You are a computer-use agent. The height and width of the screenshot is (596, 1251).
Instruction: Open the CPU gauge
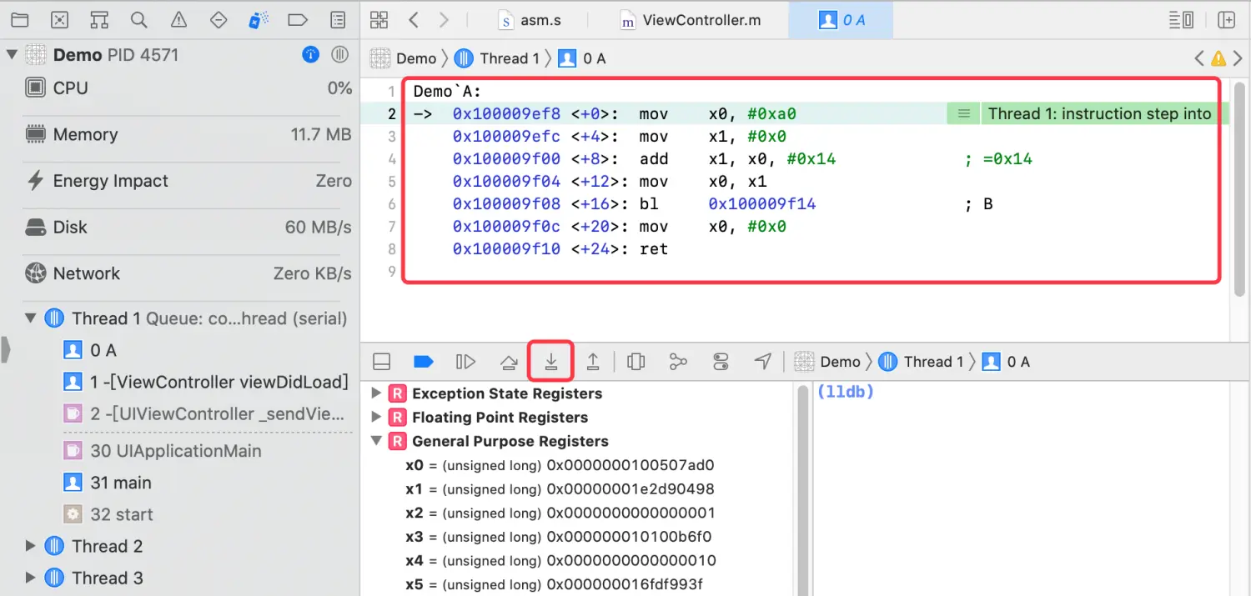point(188,88)
